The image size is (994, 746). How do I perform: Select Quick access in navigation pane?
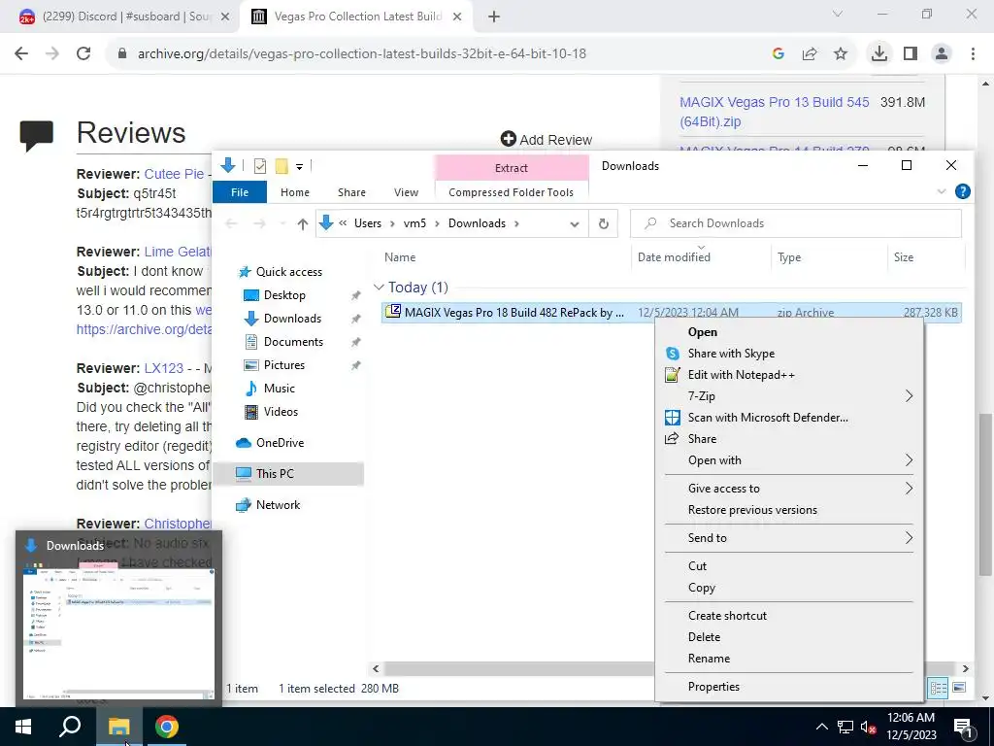(289, 272)
